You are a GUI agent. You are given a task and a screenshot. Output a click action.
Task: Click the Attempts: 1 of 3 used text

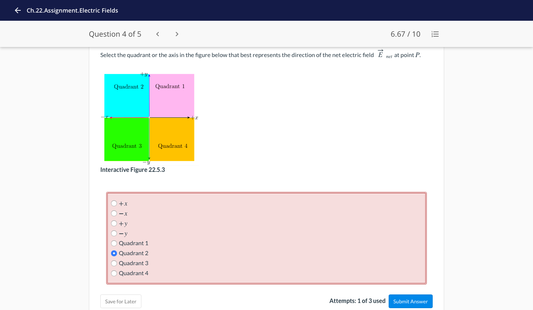(357, 301)
